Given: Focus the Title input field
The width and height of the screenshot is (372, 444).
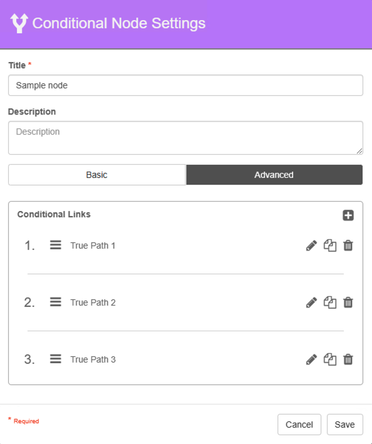Looking at the screenshot, I should 186,85.
